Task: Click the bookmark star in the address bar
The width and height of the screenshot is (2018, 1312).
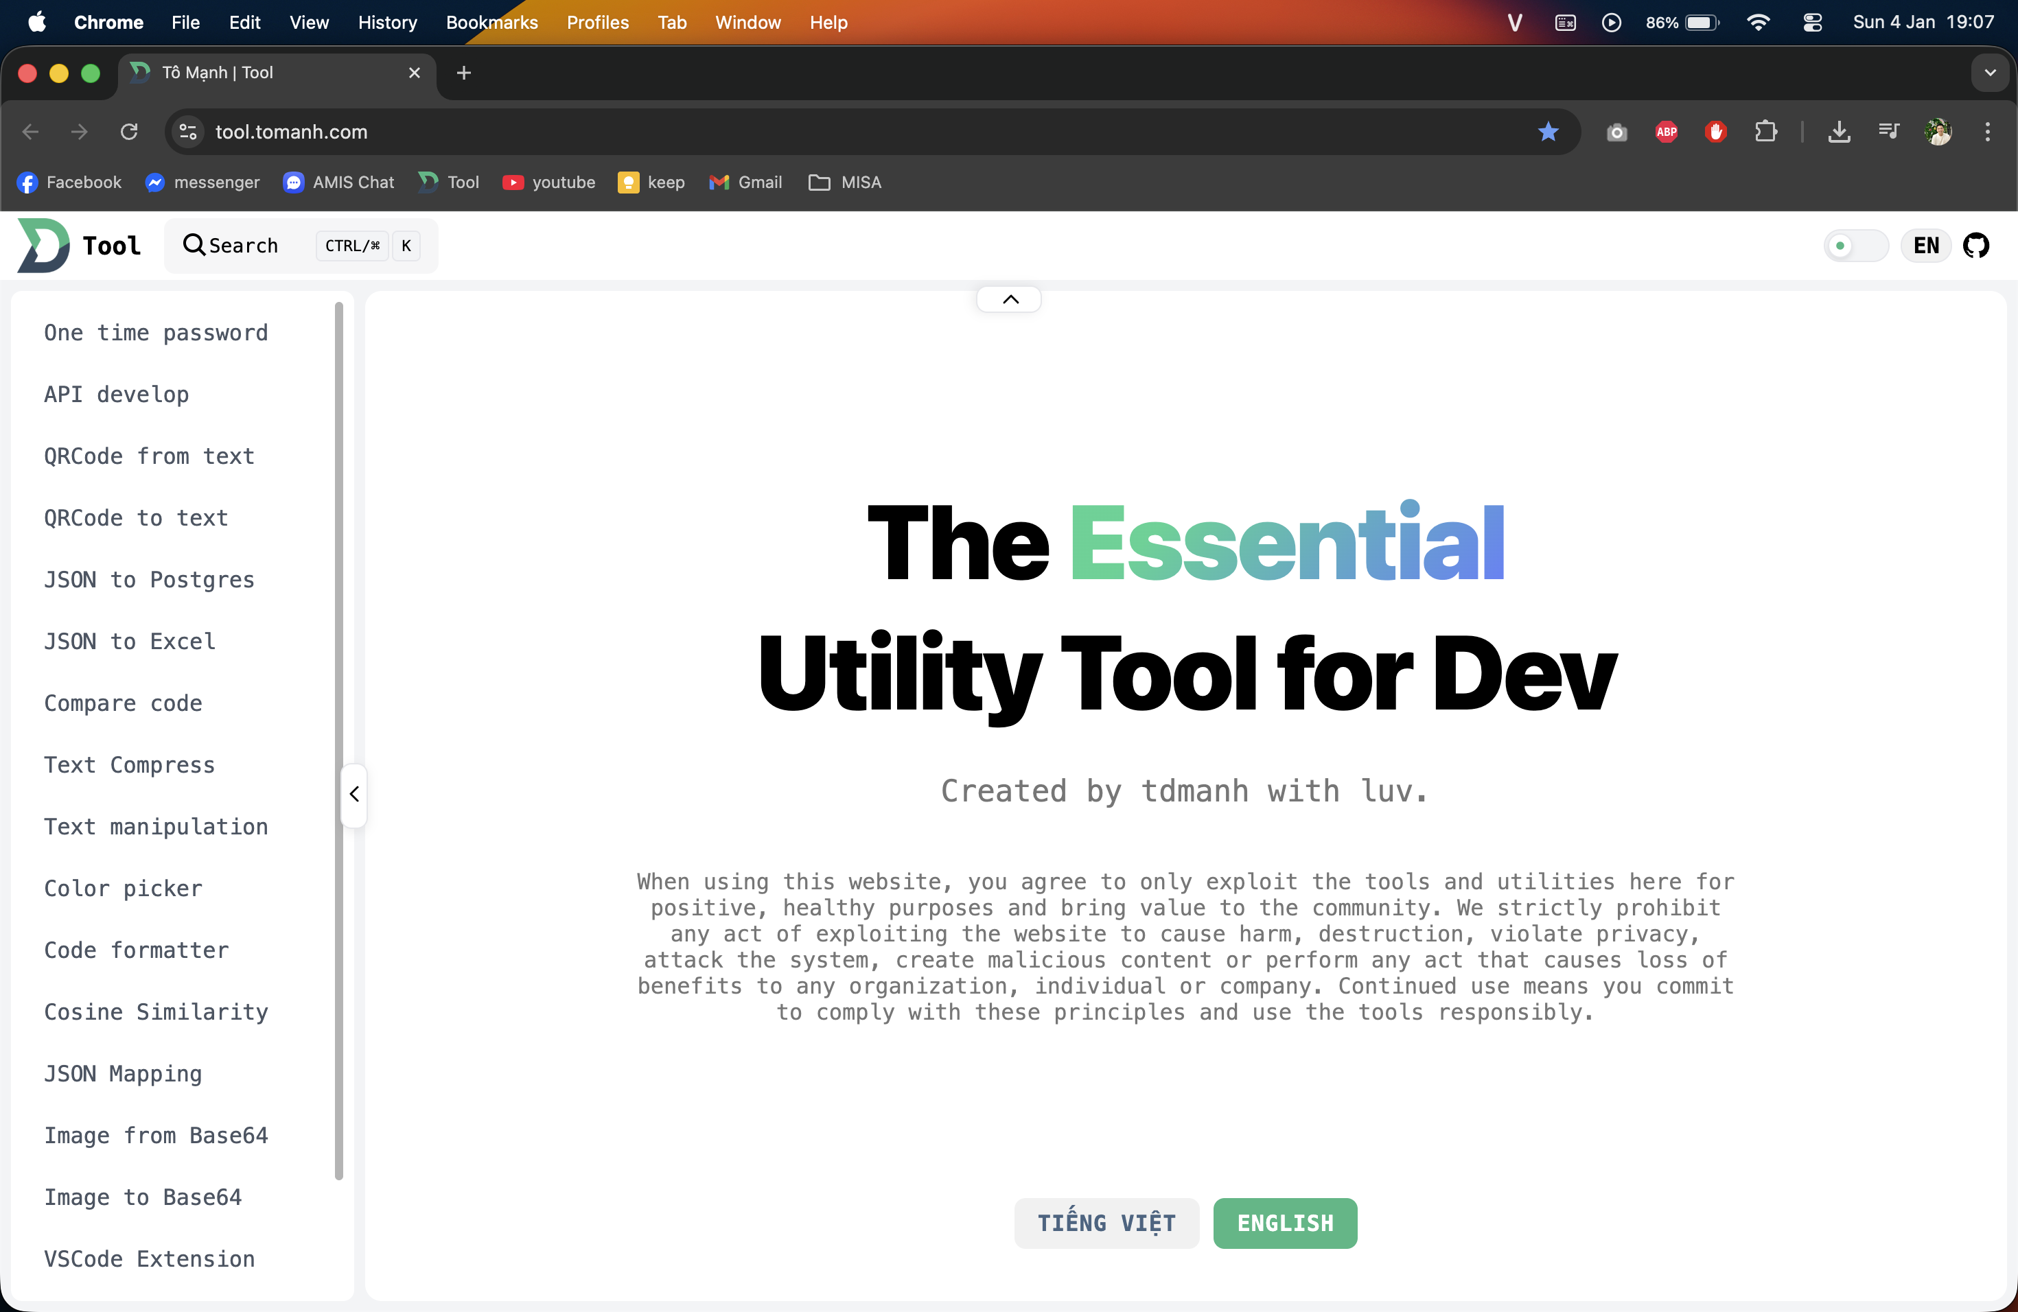Action: 1549,132
